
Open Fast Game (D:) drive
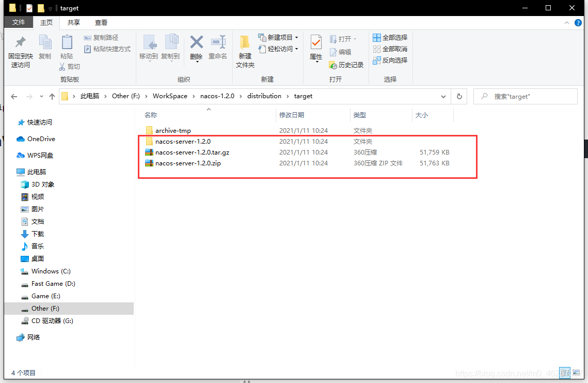pos(48,283)
